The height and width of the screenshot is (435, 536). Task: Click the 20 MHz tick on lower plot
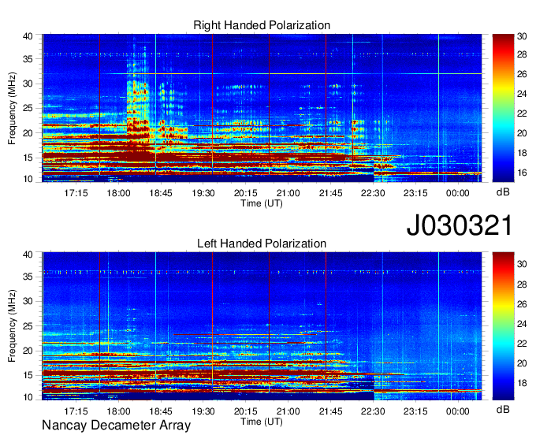pyautogui.click(x=28, y=351)
